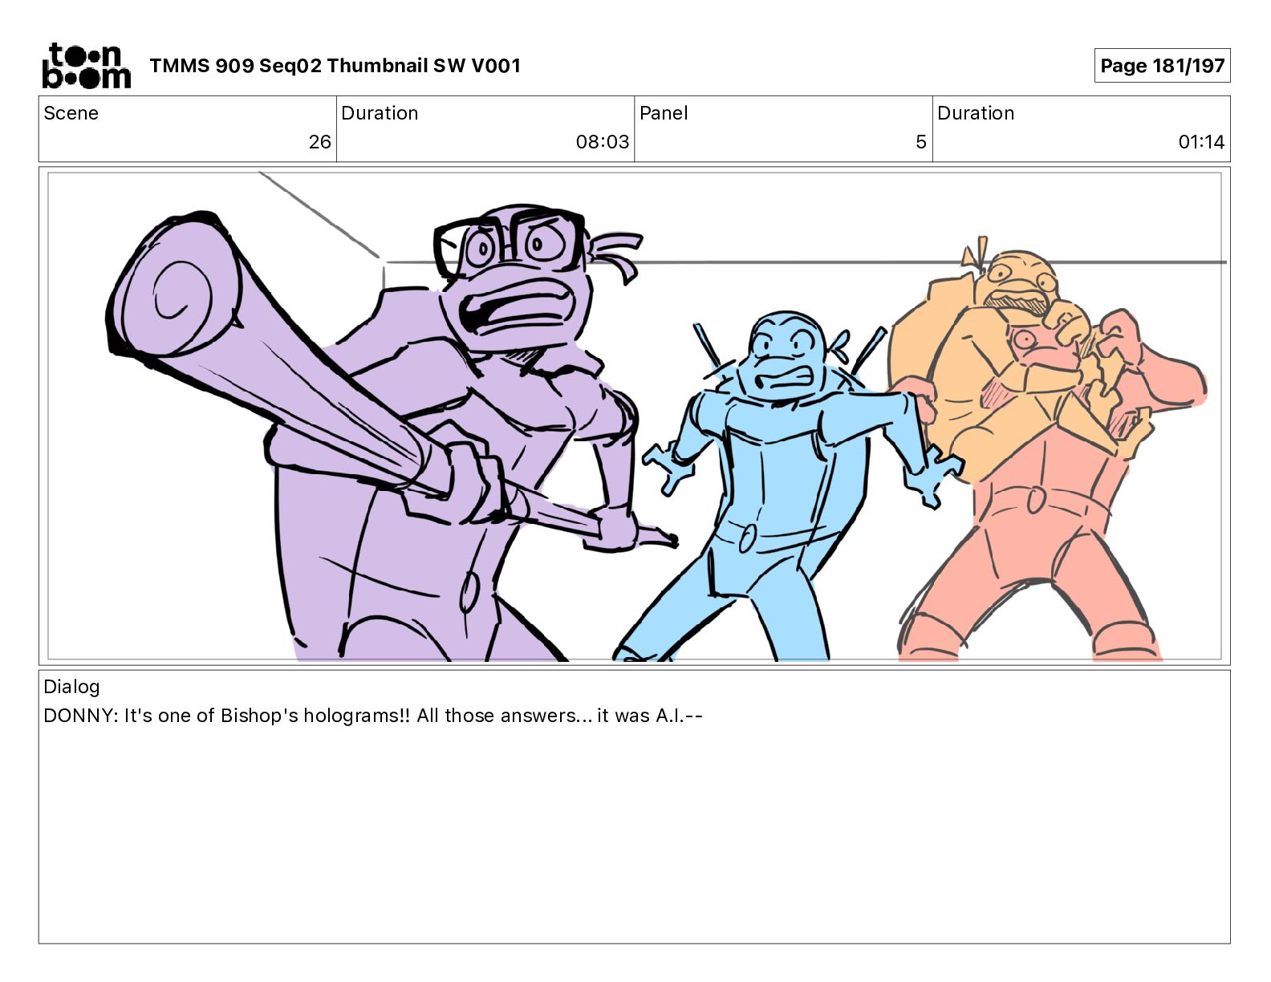Select the title text TMMS 909 Seq02 Thumbnail SW V001
The width and height of the screenshot is (1271, 982).
click(x=335, y=66)
